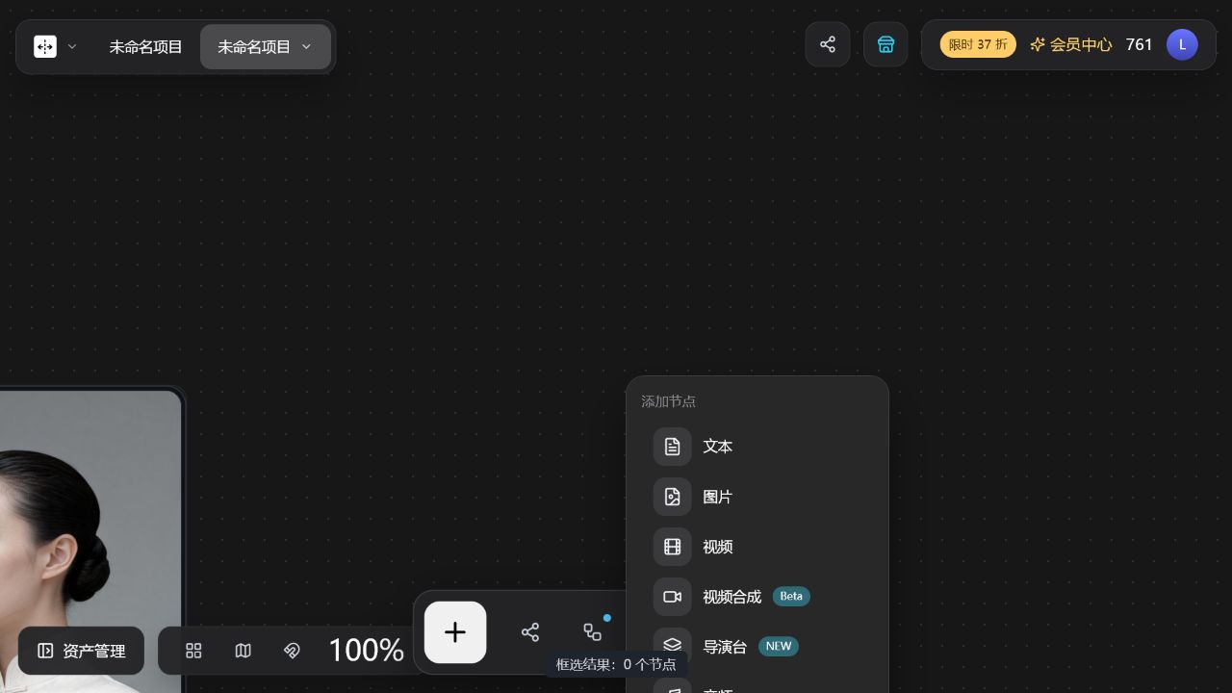Click the box-select nodes icon with blue dot
The height and width of the screenshot is (693, 1232).
tap(593, 632)
